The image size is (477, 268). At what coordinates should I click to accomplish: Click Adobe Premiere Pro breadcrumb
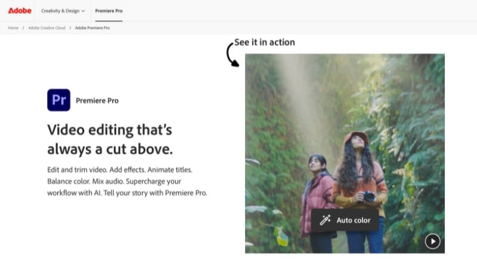[x=92, y=27]
